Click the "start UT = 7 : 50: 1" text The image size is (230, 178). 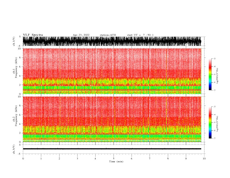click(x=140, y=35)
